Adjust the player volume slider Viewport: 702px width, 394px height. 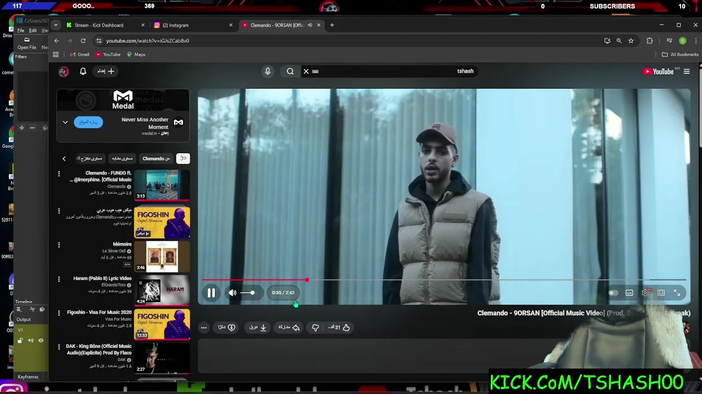coord(247,293)
